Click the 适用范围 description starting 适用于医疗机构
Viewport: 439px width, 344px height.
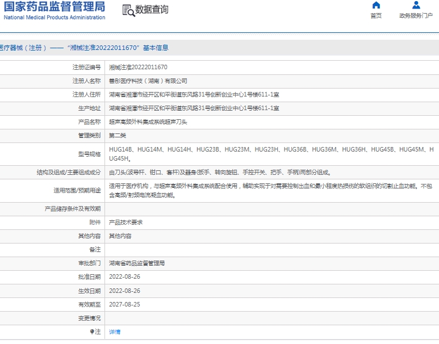(270, 191)
